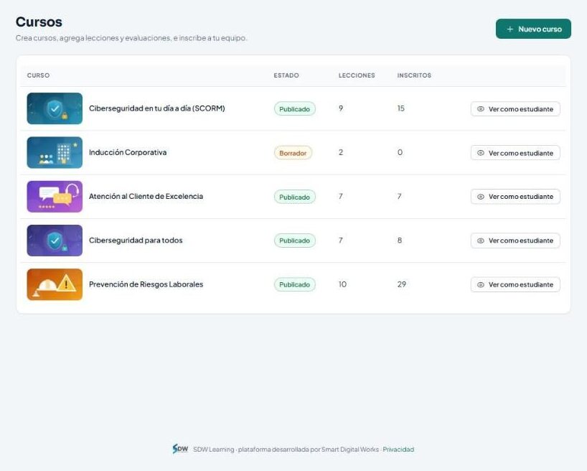
Task: Click the eye icon in the Ciberseguridad para todos row
Action: tap(481, 241)
